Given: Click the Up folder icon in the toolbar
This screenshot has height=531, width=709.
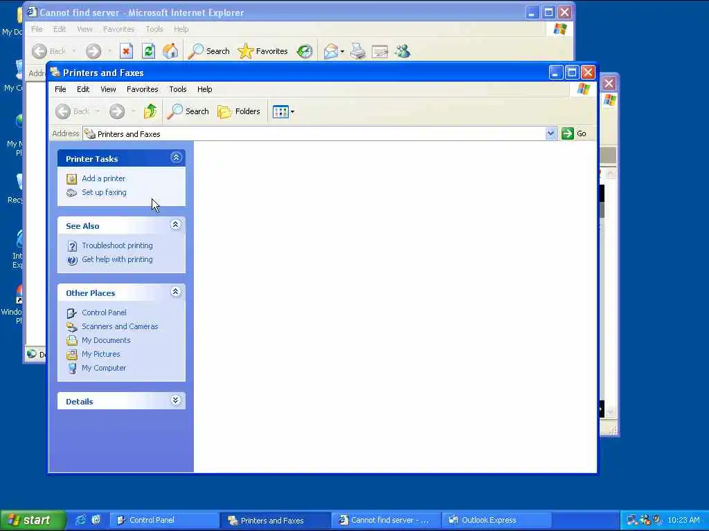Looking at the screenshot, I should [x=150, y=111].
